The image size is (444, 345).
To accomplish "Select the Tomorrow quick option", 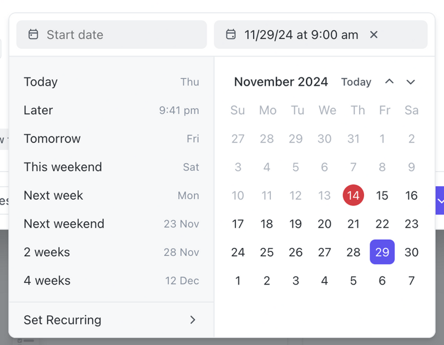I will click(x=52, y=139).
